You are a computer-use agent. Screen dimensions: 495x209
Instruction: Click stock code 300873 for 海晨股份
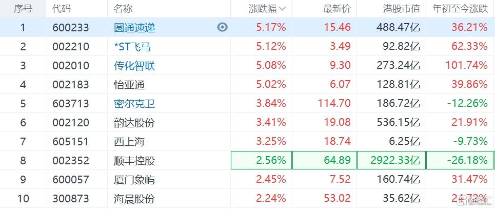tap(71, 199)
